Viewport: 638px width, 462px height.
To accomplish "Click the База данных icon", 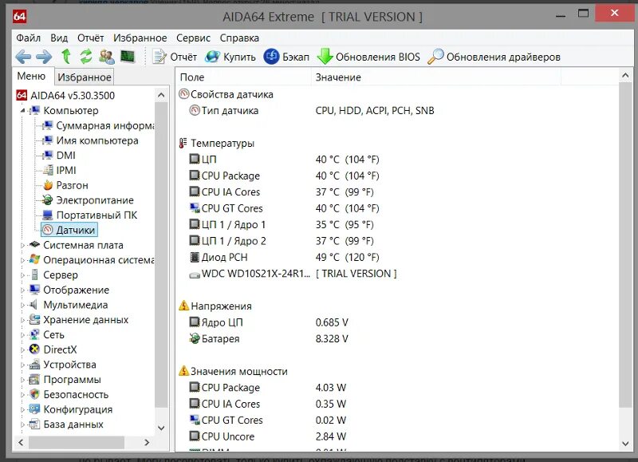I will click(34, 424).
